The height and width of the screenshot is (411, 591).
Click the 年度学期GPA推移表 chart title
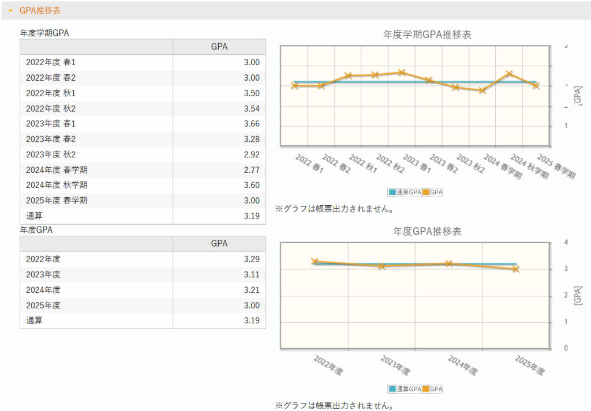(427, 35)
